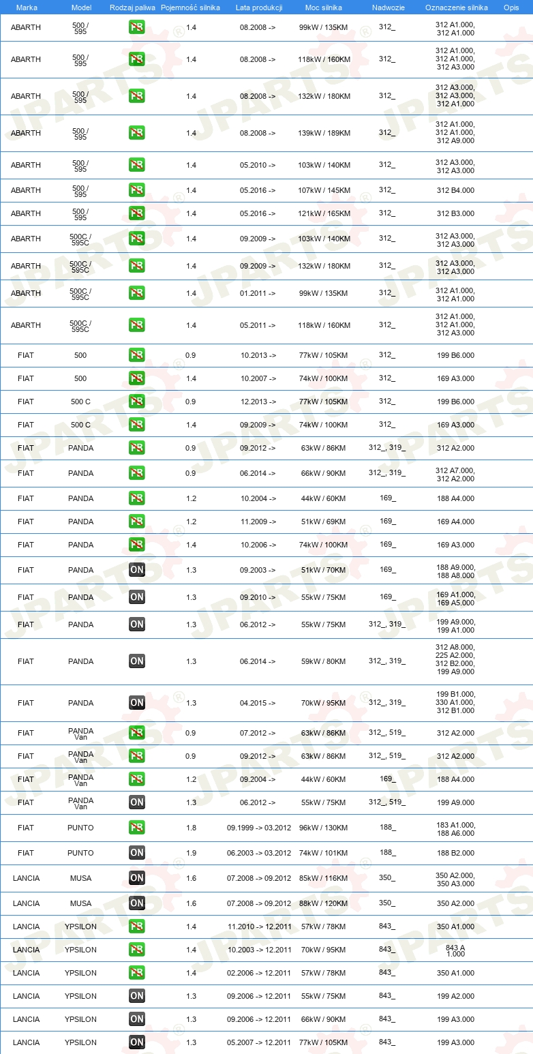Select the 88kW / 120KM power cell
The image size is (533, 1054).
click(x=324, y=903)
